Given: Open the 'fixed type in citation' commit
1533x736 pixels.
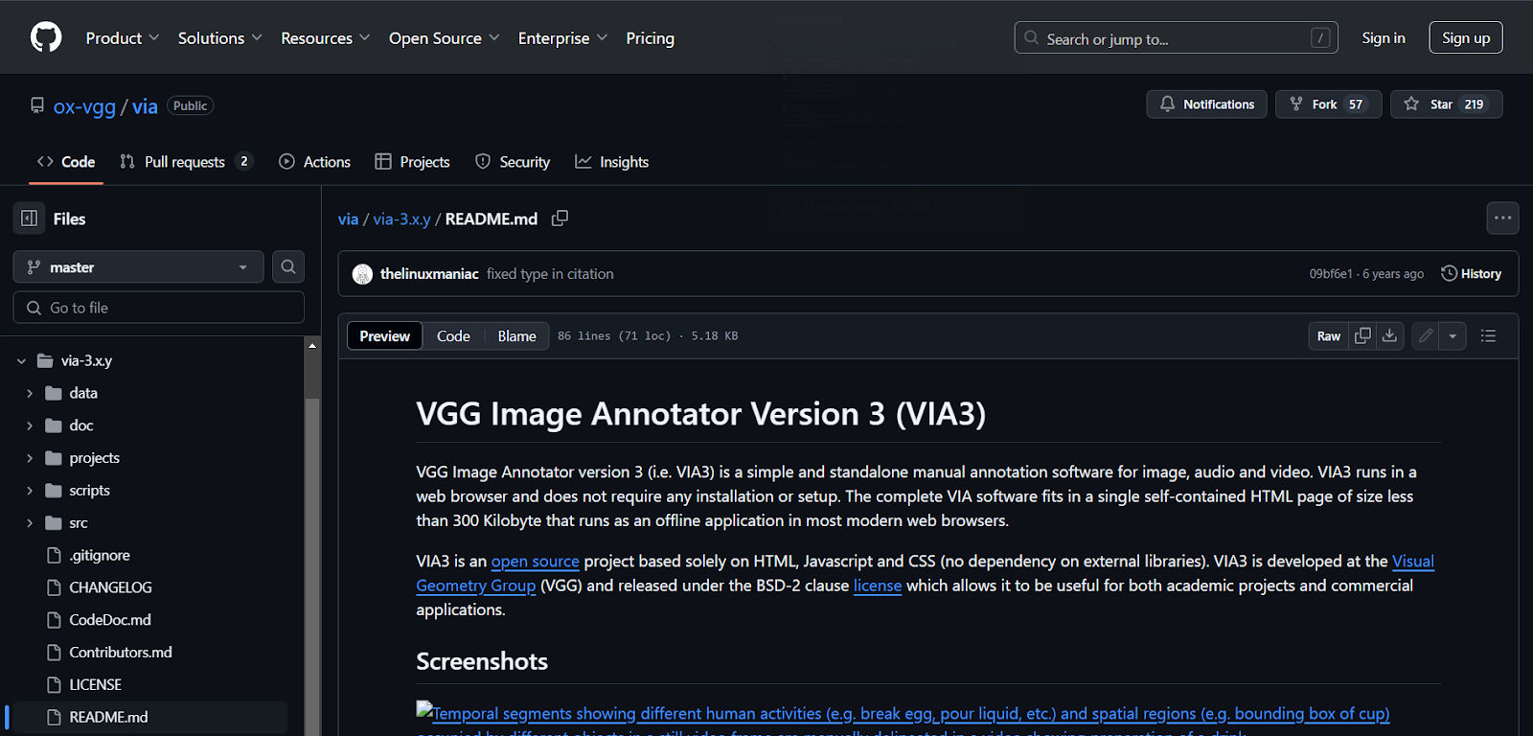Looking at the screenshot, I should pyautogui.click(x=550, y=274).
